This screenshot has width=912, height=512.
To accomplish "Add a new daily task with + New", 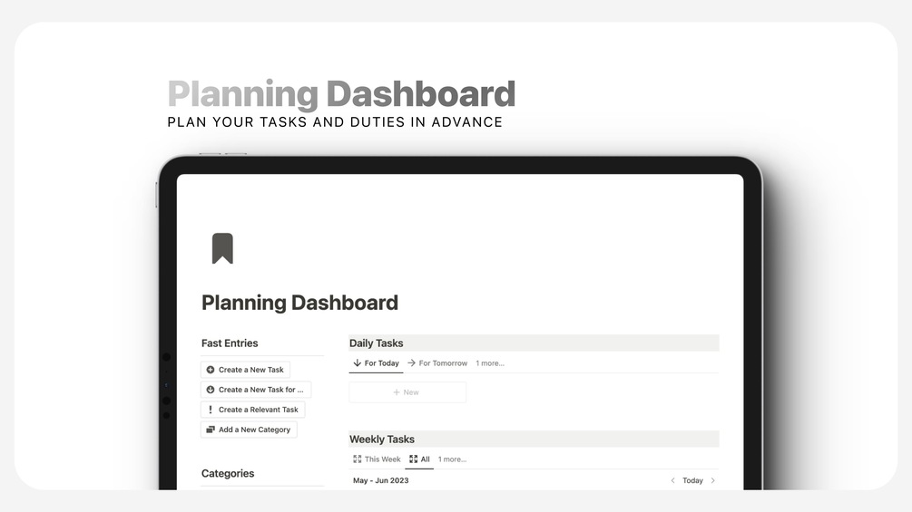I will tap(407, 392).
